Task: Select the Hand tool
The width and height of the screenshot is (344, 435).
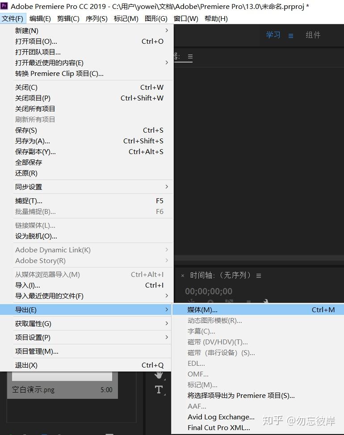Action: (x=159, y=375)
